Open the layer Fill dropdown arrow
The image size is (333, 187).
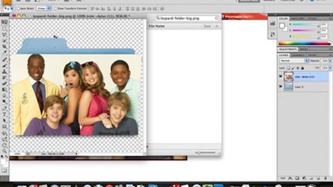coord(330,68)
